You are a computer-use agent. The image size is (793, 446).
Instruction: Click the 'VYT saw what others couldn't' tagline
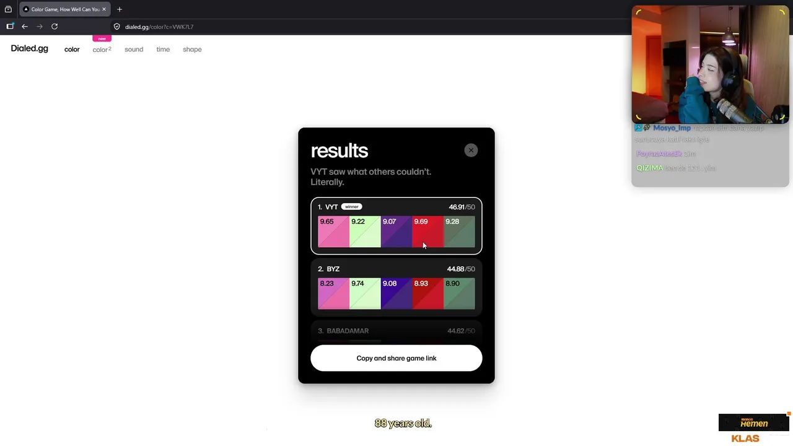click(370, 177)
